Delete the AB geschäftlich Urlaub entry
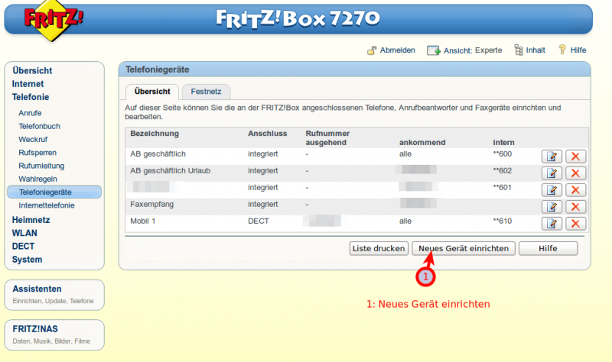 [x=575, y=173]
